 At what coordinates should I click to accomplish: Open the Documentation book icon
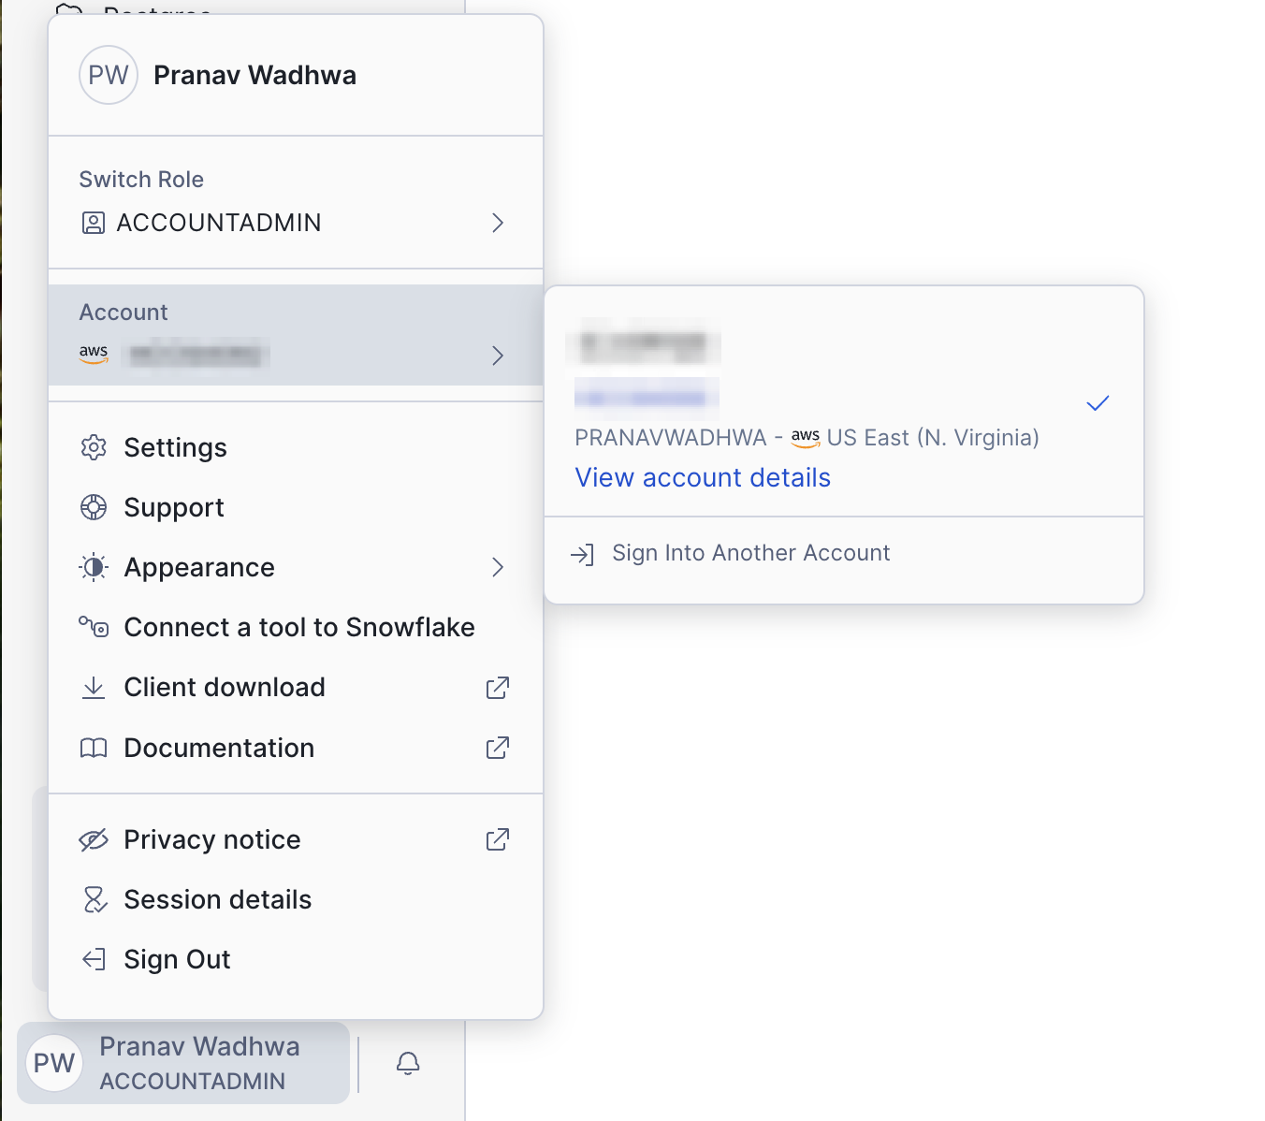pos(94,748)
